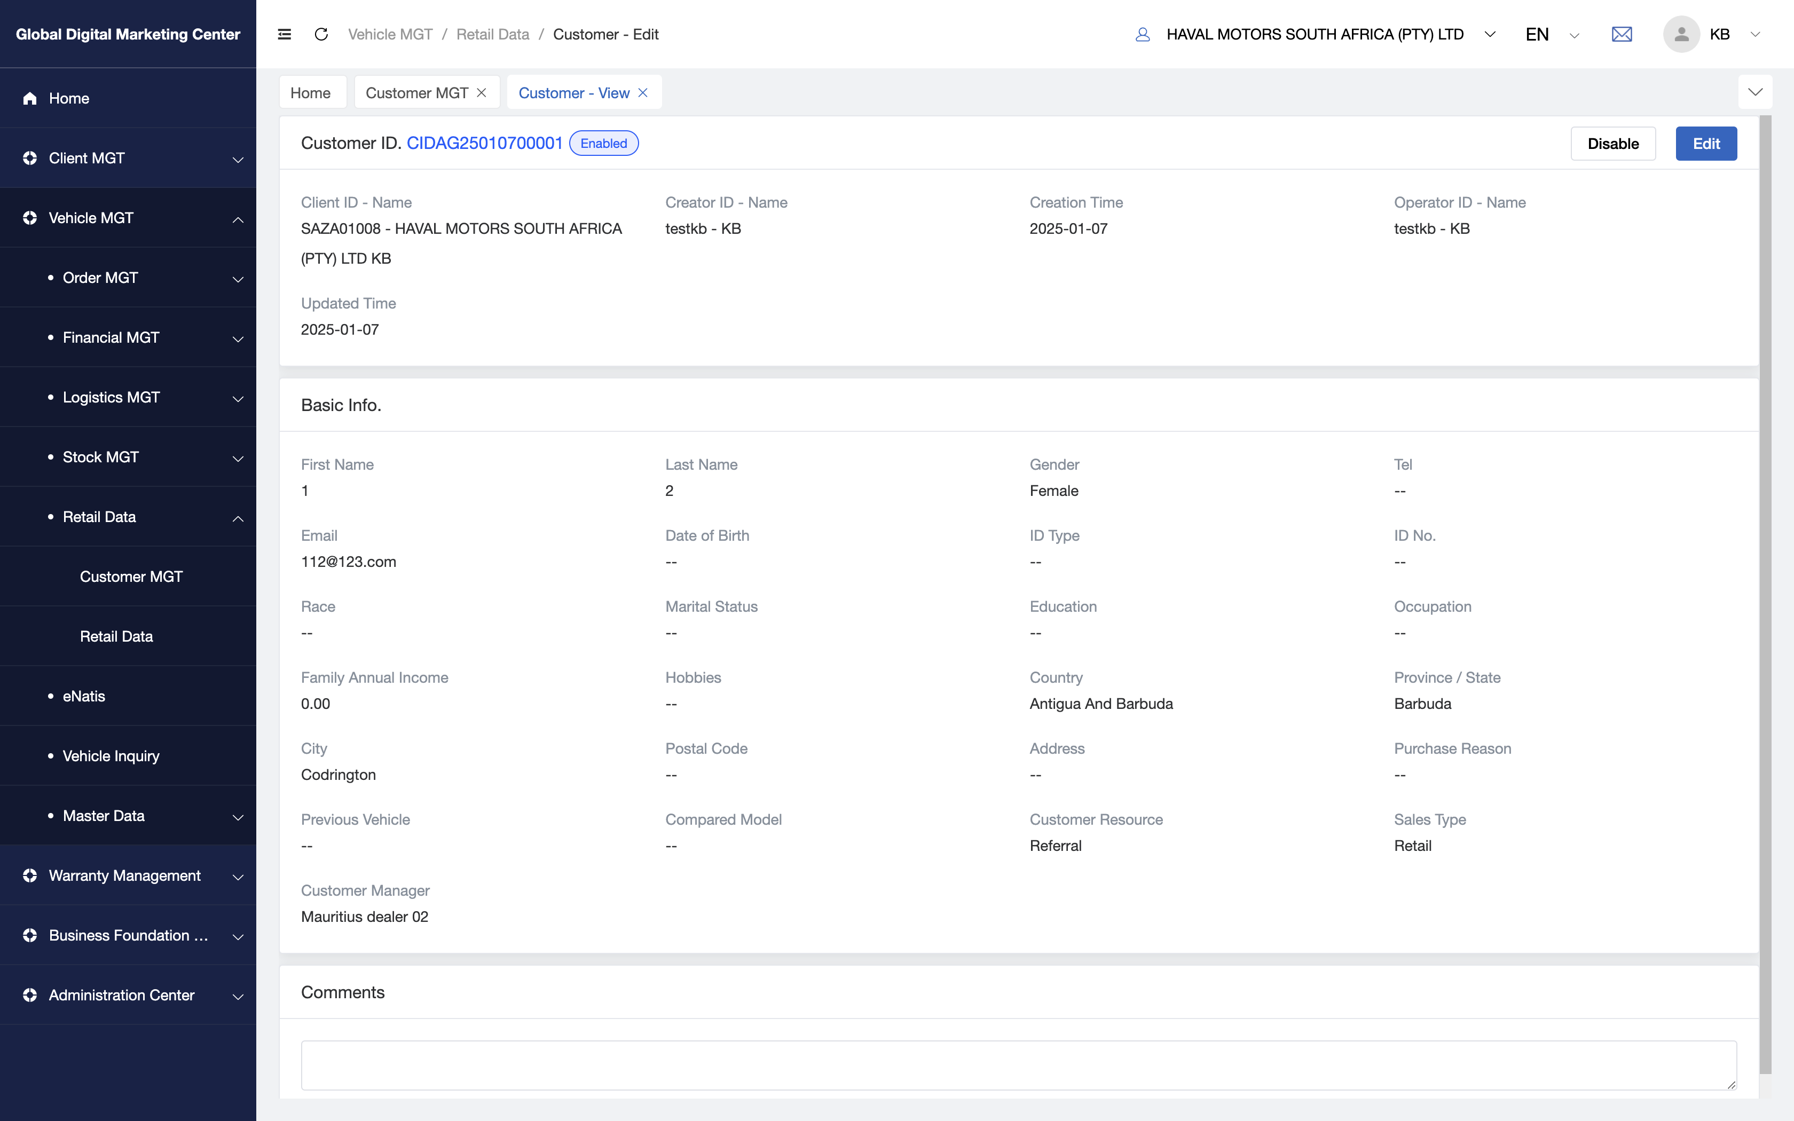This screenshot has height=1121, width=1794.
Task: Expand the Business Foundation chevron
Action: coord(238,937)
